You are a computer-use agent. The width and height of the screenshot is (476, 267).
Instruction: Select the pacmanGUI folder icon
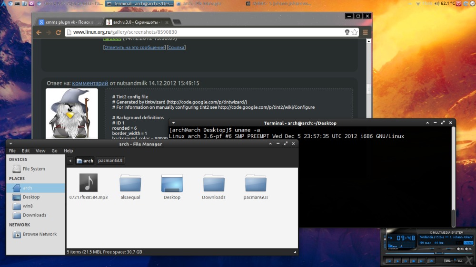(x=256, y=183)
